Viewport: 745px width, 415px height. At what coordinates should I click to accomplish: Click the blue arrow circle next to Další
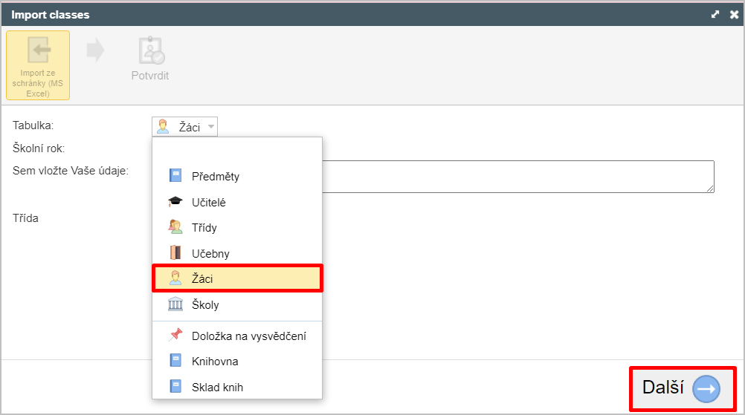(706, 389)
